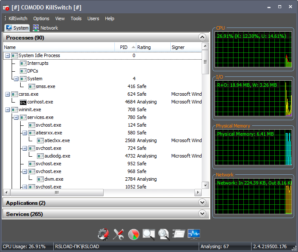Click the DPCs row icon

pyautogui.click(x=23, y=71)
